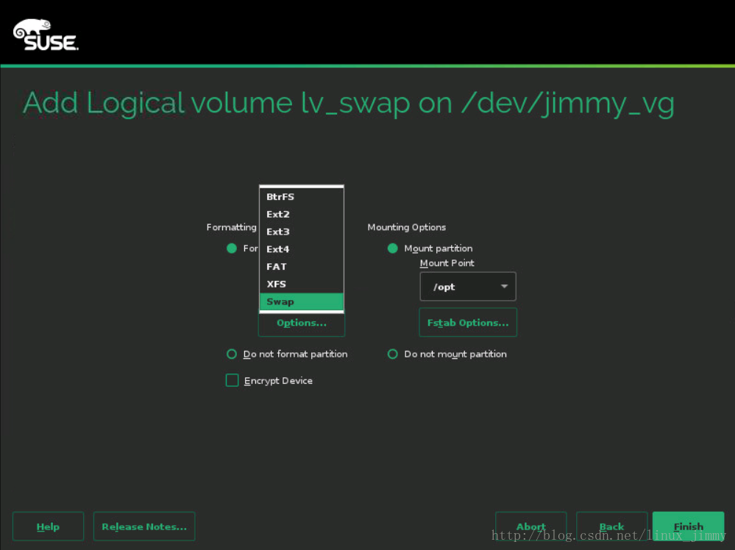Tick the Encrypt Device checkbox

click(x=232, y=380)
